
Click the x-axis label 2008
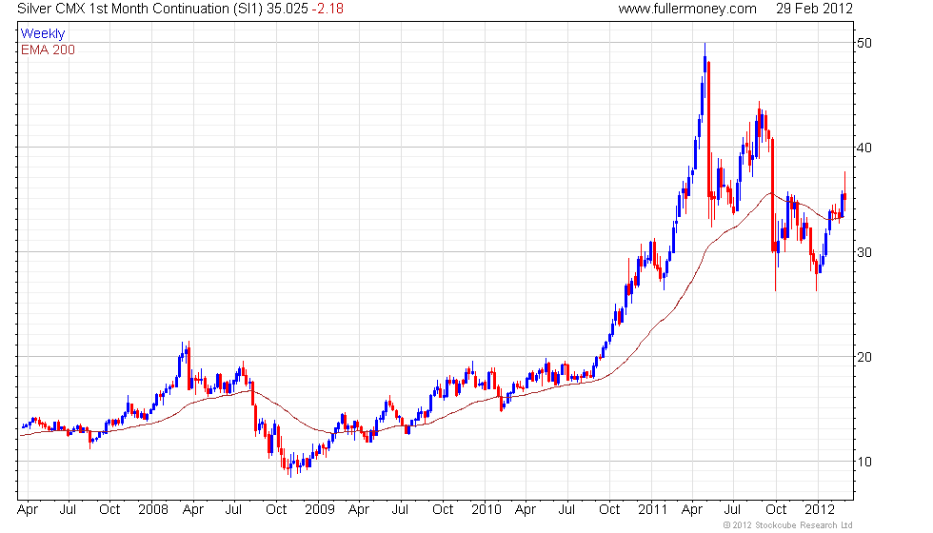point(153,510)
